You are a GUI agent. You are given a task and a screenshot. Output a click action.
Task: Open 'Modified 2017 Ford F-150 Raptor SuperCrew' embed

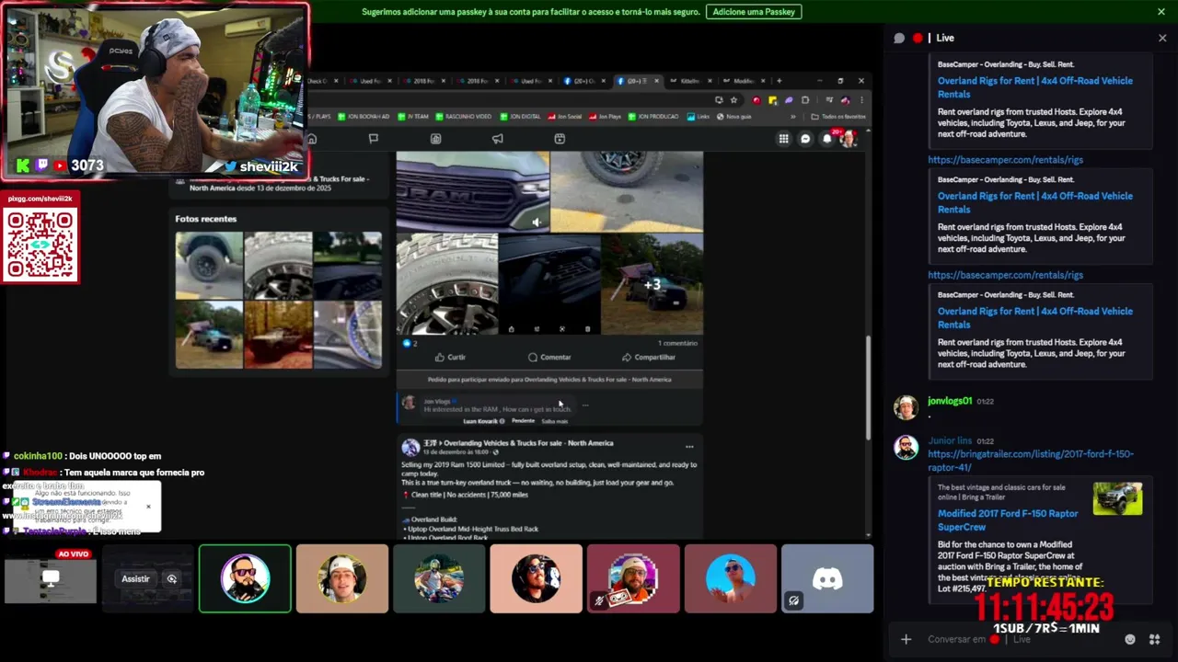(x=1008, y=520)
